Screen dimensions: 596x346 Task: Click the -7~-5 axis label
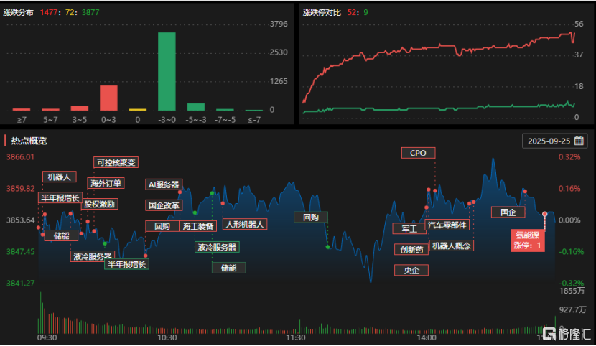pyautogui.click(x=225, y=120)
